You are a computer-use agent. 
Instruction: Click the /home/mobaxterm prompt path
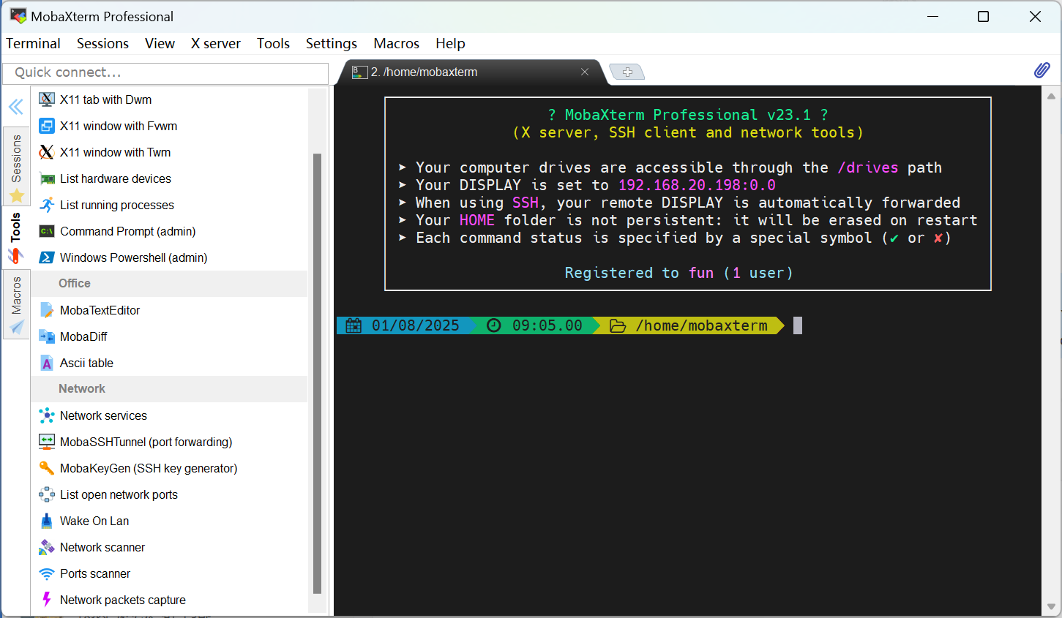click(x=701, y=325)
